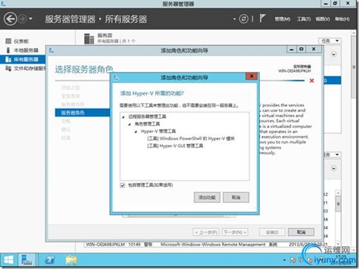Open the Windows Start button
The width and height of the screenshot is (359, 269).
click(9, 260)
